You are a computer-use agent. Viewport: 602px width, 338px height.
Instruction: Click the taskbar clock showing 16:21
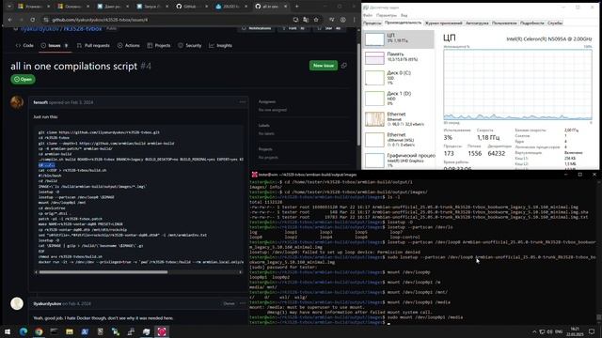[575, 331]
